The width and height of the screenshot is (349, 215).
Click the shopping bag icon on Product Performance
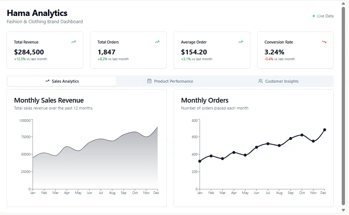[149, 81]
